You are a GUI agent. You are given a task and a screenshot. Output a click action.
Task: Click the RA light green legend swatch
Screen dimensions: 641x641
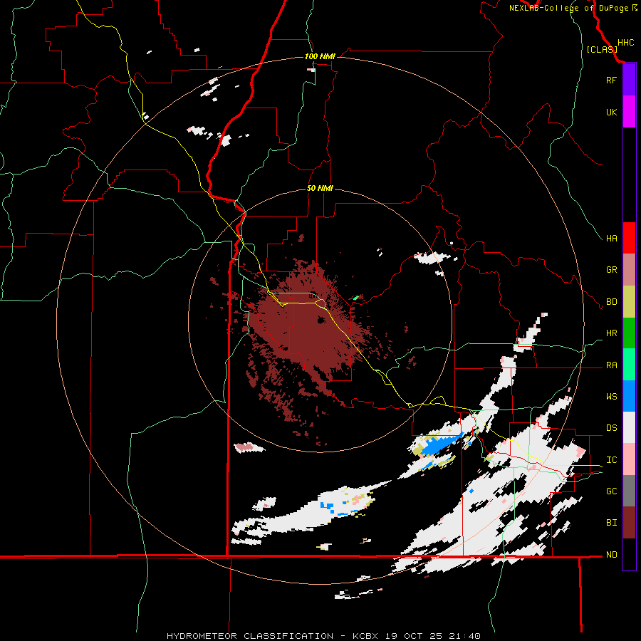point(629,365)
